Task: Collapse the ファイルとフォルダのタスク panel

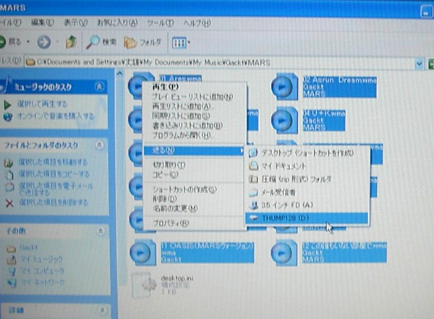Action: (99, 145)
